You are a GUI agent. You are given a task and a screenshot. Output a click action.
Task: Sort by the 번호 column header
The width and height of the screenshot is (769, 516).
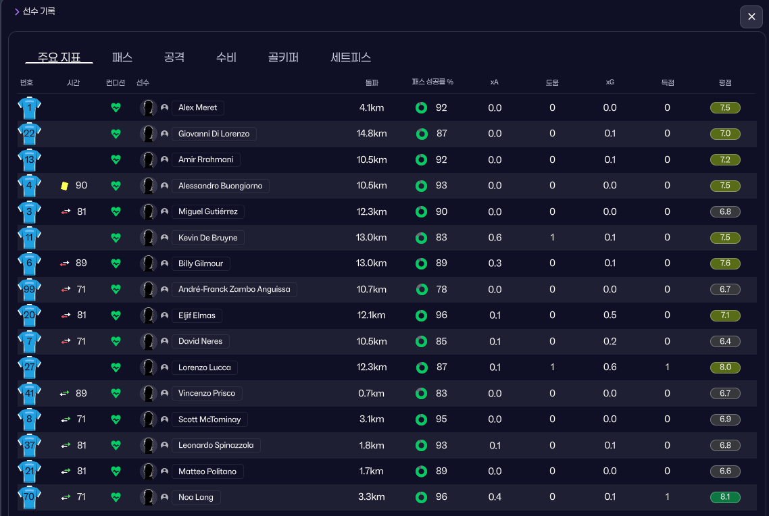pos(26,83)
